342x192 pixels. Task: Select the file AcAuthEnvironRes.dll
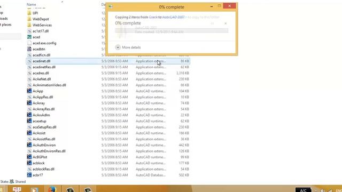[49, 151]
